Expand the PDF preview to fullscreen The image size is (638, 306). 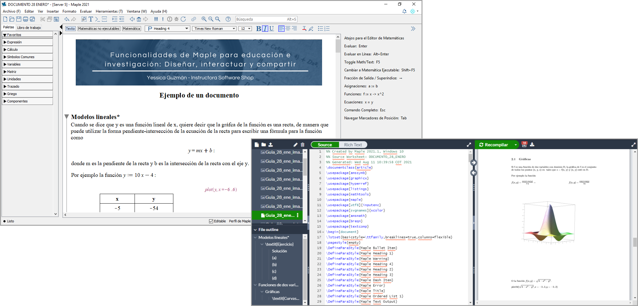click(633, 145)
